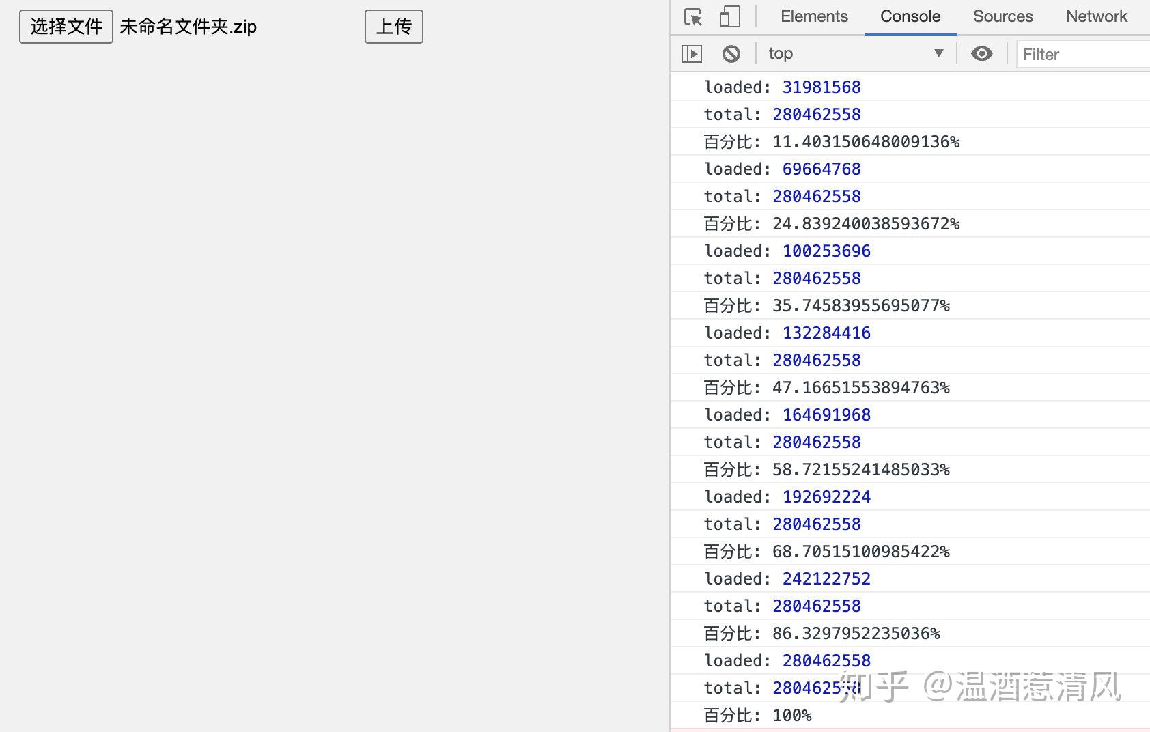Show the console sidebar panel
Screen dimensions: 1150x732
691,53
